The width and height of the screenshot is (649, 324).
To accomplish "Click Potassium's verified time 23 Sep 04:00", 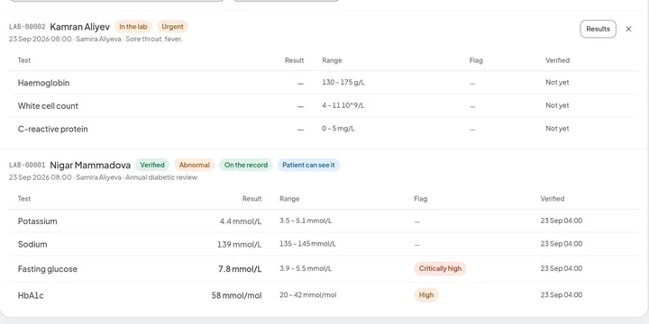I will point(562,221).
